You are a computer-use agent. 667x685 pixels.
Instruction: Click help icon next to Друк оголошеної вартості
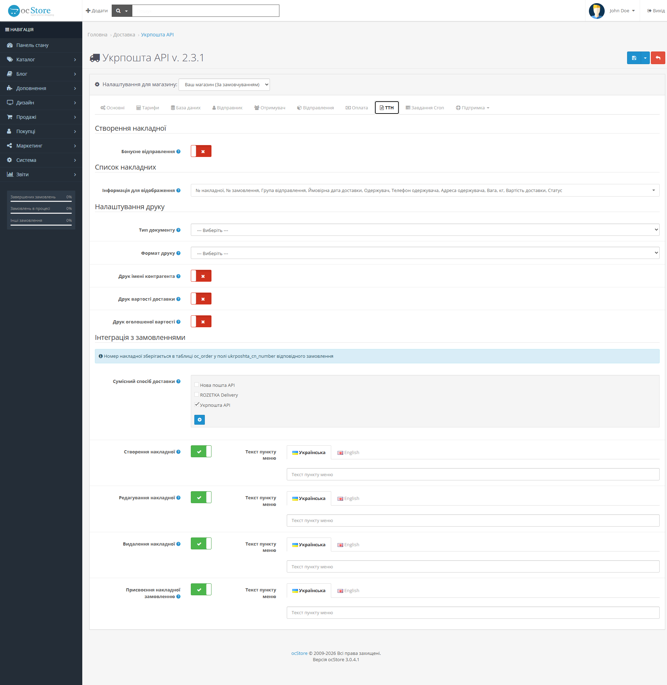178,322
